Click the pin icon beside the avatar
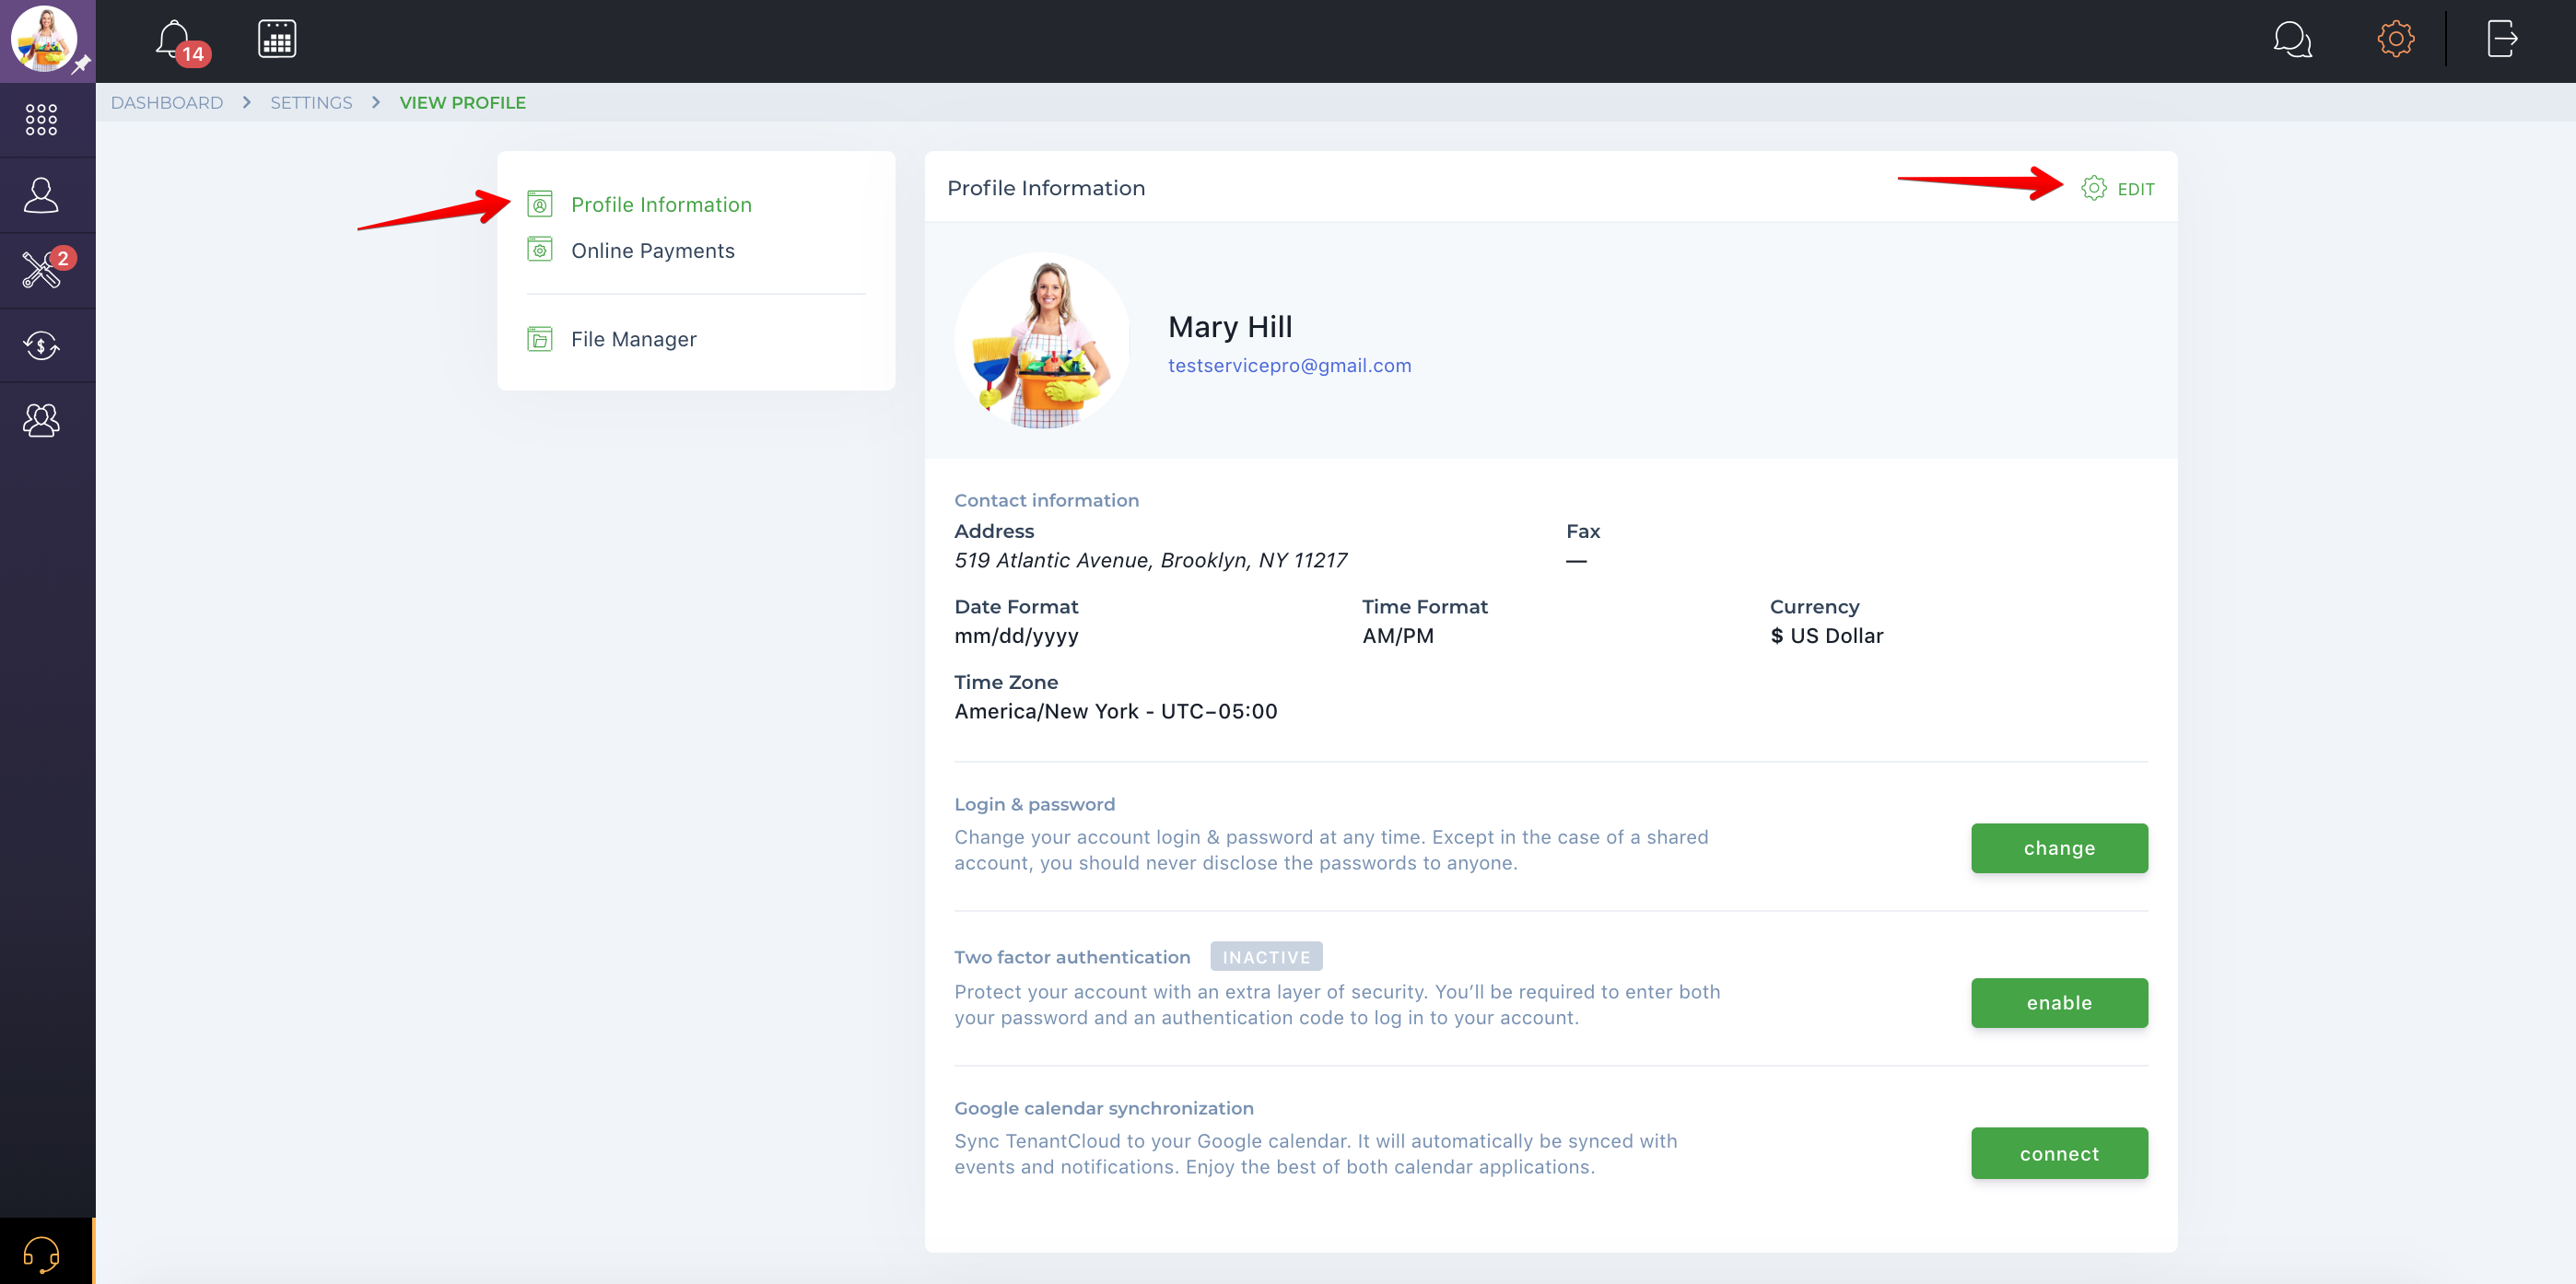This screenshot has height=1284, width=2576. (x=81, y=64)
